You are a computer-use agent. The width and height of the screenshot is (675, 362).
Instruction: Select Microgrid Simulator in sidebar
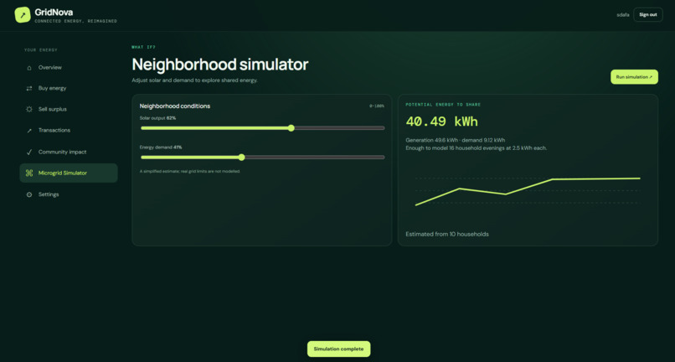click(69, 173)
